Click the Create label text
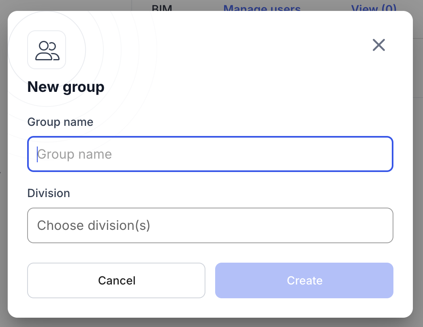This screenshot has height=327, width=423. pyautogui.click(x=304, y=280)
